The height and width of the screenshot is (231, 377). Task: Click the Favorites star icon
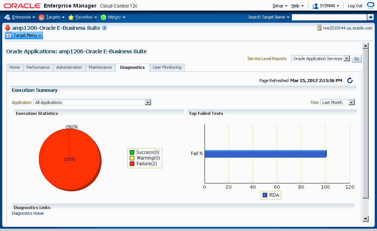[71, 17]
